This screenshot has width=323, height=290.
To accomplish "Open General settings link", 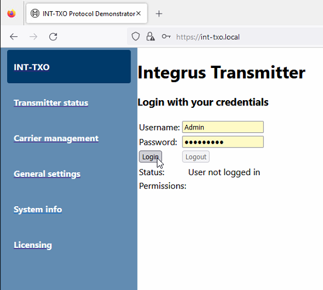I will coord(47,174).
